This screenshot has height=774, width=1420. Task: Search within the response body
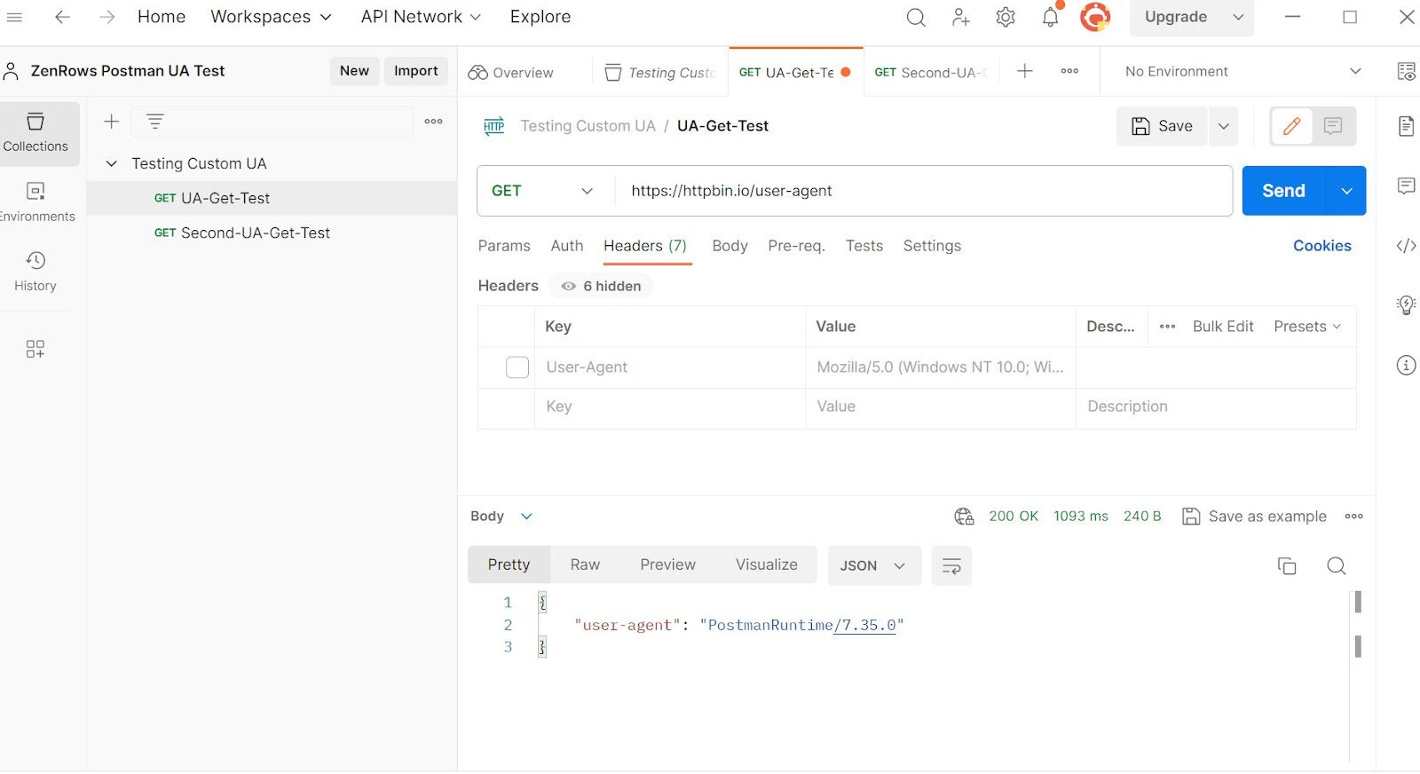[x=1337, y=565]
